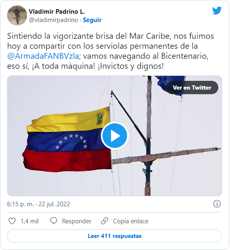Click the tweet body text paragraph
Viewport: 230px width, 250px height.
pyautogui.click(x=110, y=51)
